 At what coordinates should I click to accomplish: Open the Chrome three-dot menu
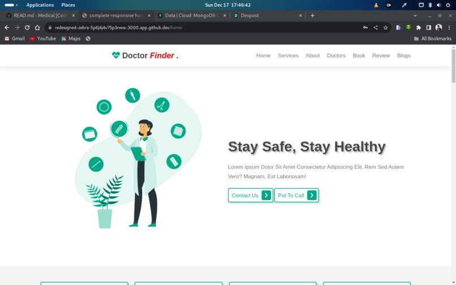pyautogui.click(x=449, y=28)
